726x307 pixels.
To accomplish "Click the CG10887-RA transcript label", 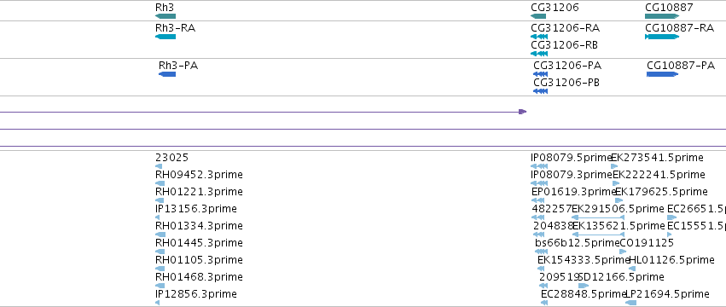I will pyautogui.click(x=680, y=28).
